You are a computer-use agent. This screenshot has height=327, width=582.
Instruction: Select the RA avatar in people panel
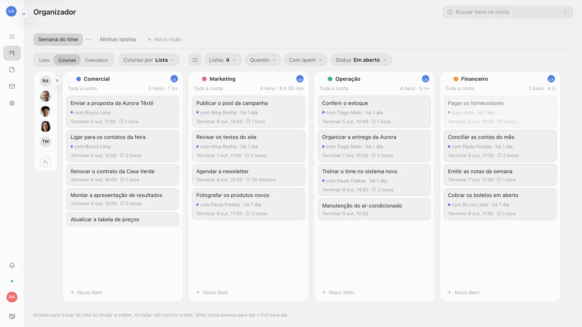tap(45, 81)
